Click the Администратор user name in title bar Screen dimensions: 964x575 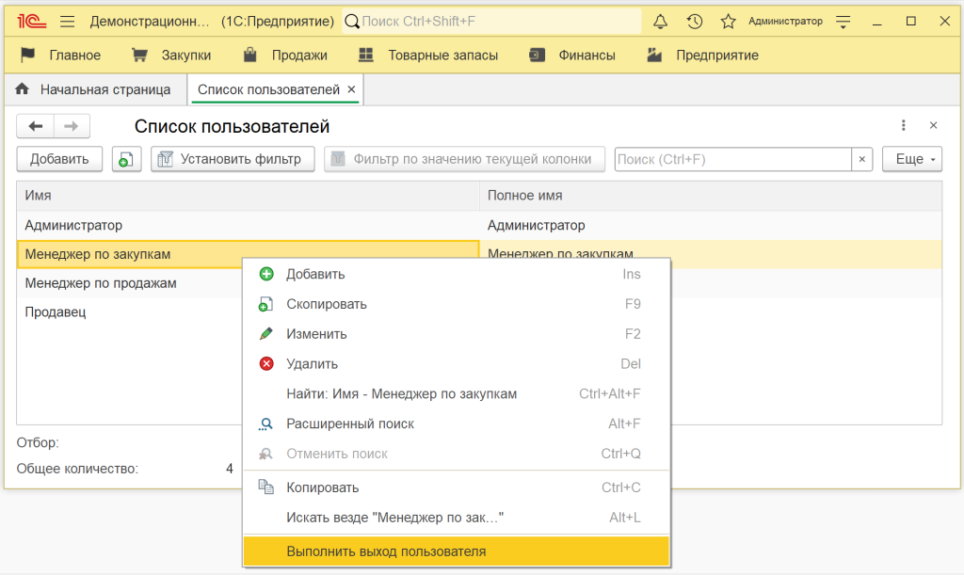point(785,22)
